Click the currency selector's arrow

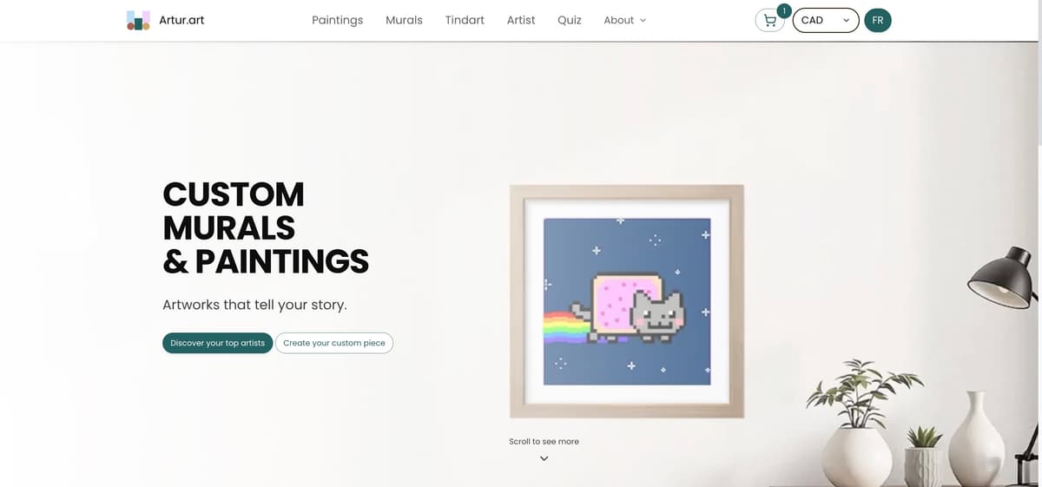click(x=846, y=20)
